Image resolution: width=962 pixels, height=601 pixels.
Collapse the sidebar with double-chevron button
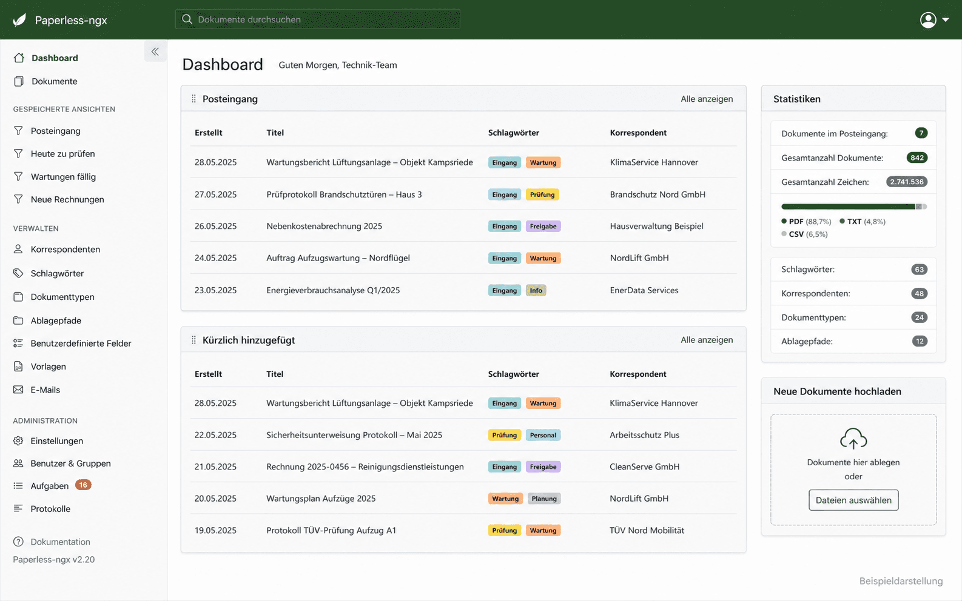click(x=155, y=51)
